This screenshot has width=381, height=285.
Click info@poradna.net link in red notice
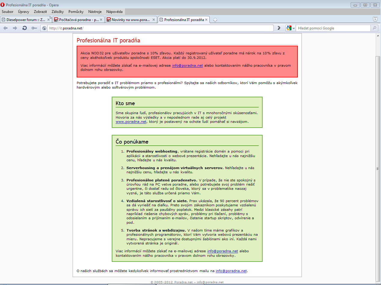187,65
